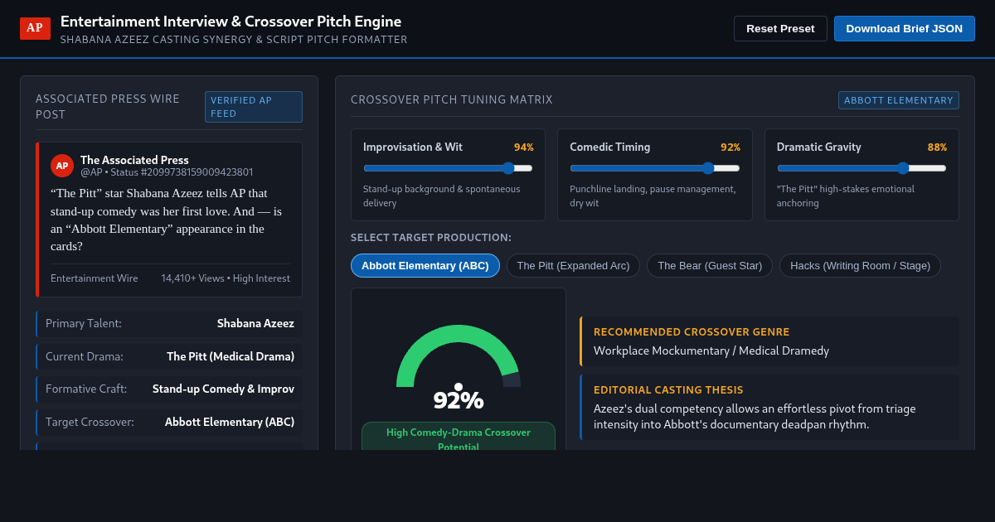Click The Associated Press round avatar
Screen dimensions: 995x522
click(x=62, y=166)
